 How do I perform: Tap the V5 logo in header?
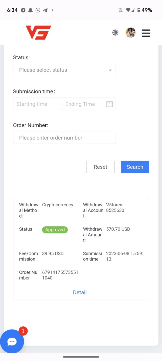[x=38, y=32]
